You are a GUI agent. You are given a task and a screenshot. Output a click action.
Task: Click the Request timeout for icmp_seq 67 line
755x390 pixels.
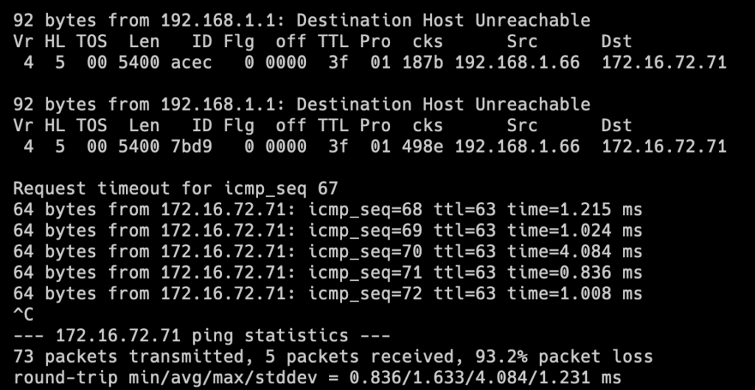coord(175,189)
